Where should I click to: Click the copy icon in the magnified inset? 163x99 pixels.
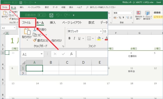(x=35, y=35)
